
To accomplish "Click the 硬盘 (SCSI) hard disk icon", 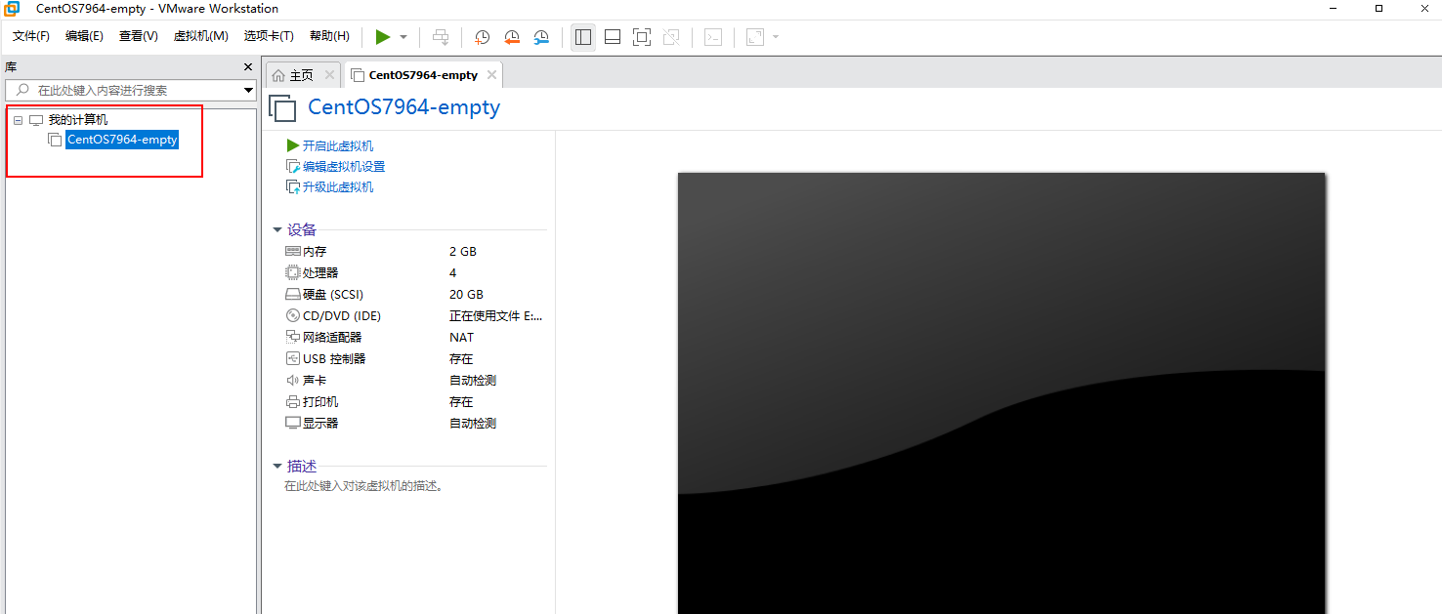I will [x=293, y=294].
